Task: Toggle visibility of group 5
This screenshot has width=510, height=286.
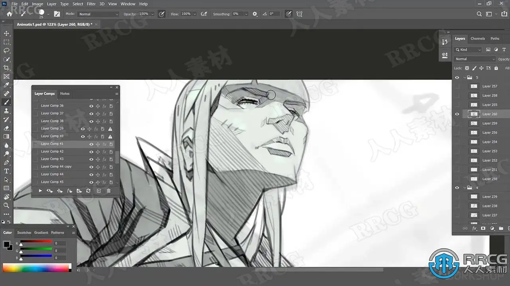Action: [457, 77]
